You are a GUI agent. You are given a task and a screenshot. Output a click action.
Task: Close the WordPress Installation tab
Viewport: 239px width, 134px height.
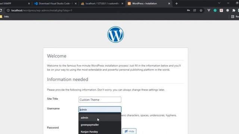(169, 3)
